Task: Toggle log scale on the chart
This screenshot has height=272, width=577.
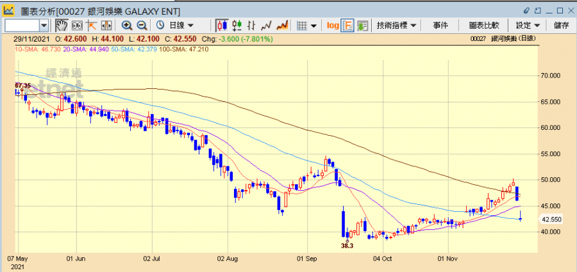Action: (332, 26)
